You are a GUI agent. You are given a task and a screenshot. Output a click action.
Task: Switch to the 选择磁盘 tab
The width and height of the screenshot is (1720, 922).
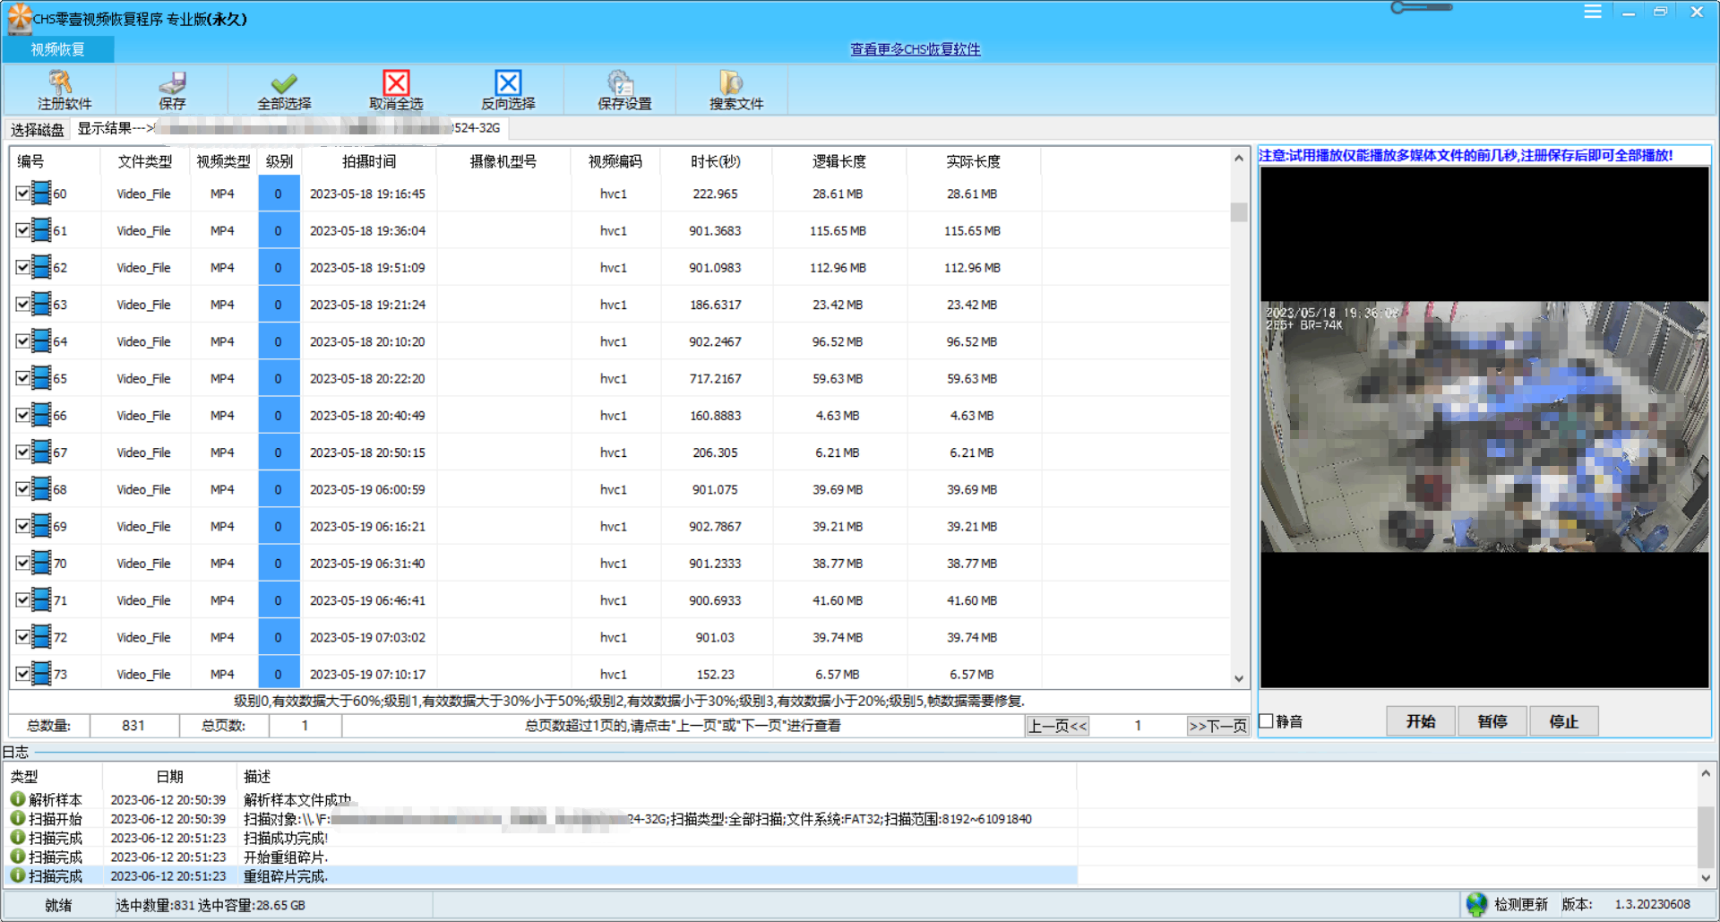tap(38, 129)
